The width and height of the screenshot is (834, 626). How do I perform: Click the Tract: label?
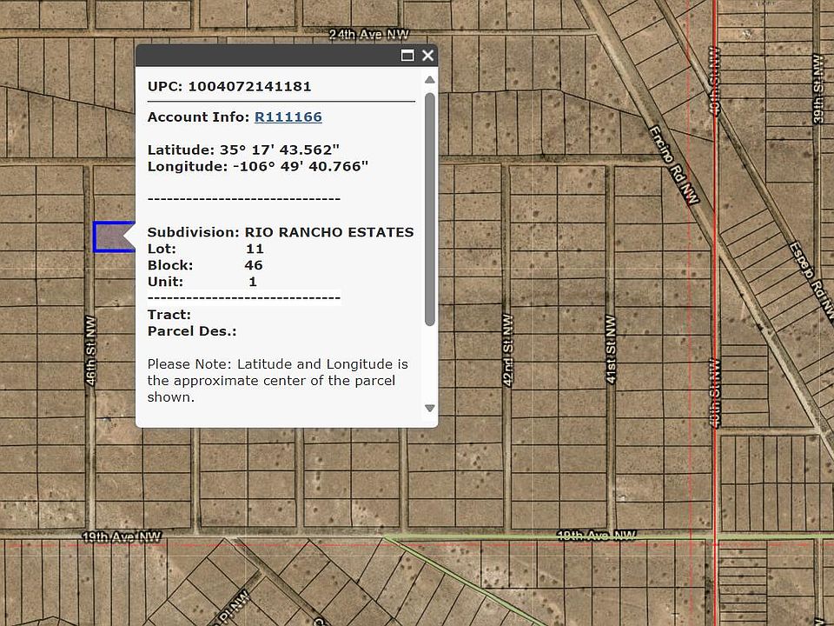[169, 315]
